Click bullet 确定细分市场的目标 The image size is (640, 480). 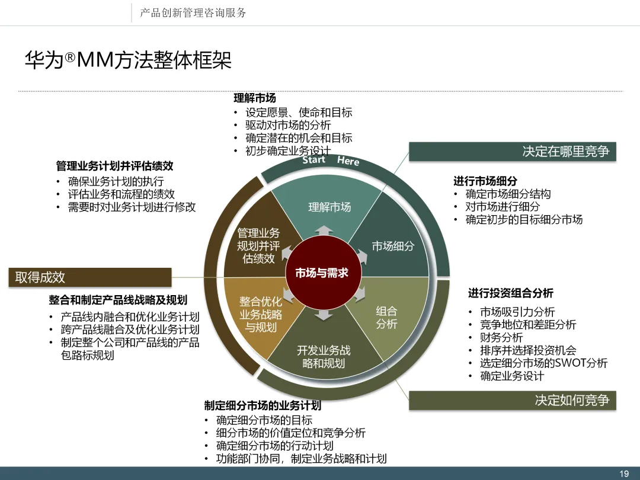(264, 420)
